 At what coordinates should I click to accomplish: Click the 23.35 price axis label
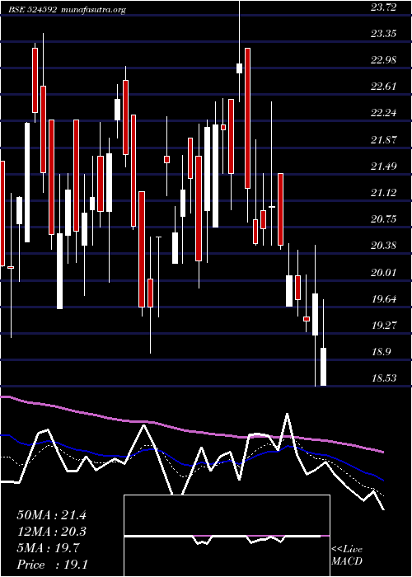pos(383,34)
